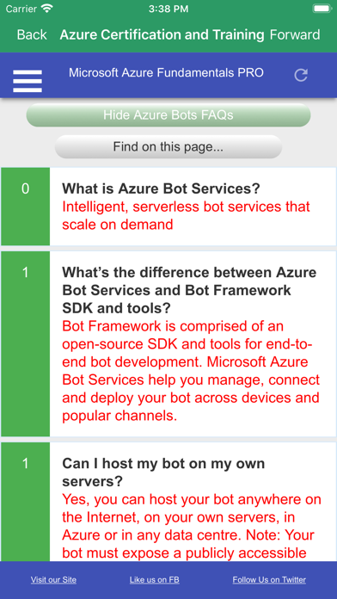Tap the 'Intelligent, serverless bot services' answer
Screen dimensions: 337x599
(x=186, y=215)
